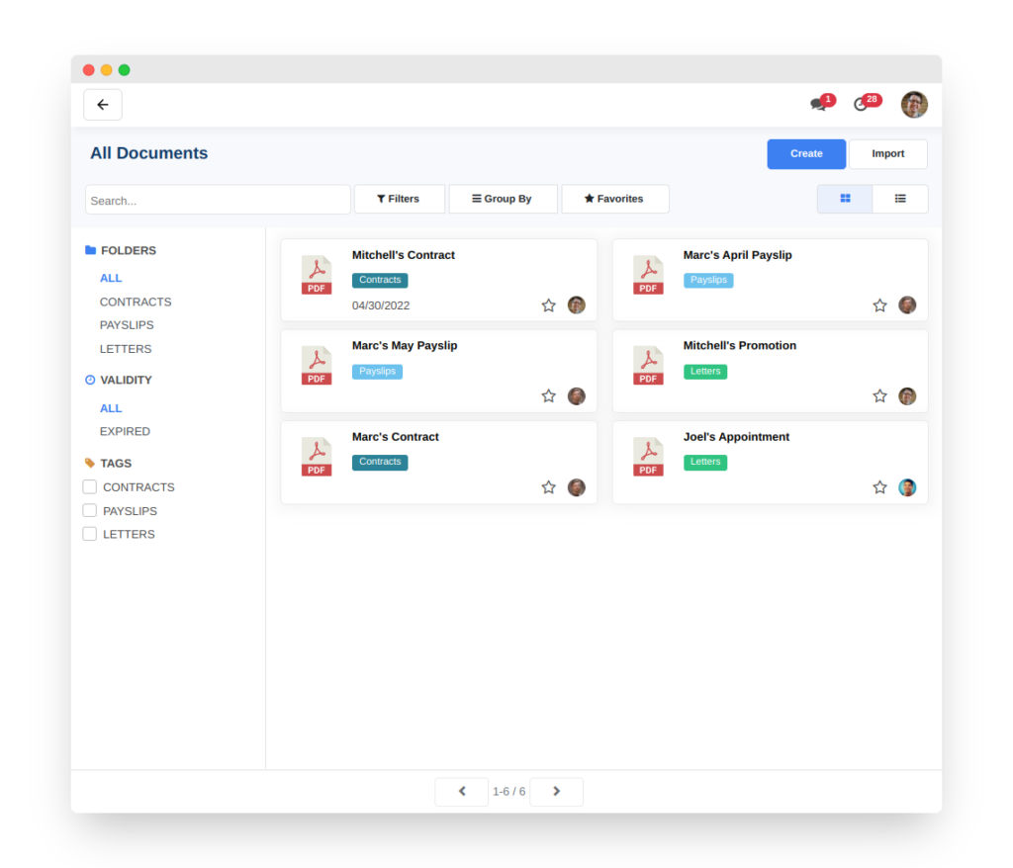
Task: Open the Filters dropdown
Action: tap(399, 198)
